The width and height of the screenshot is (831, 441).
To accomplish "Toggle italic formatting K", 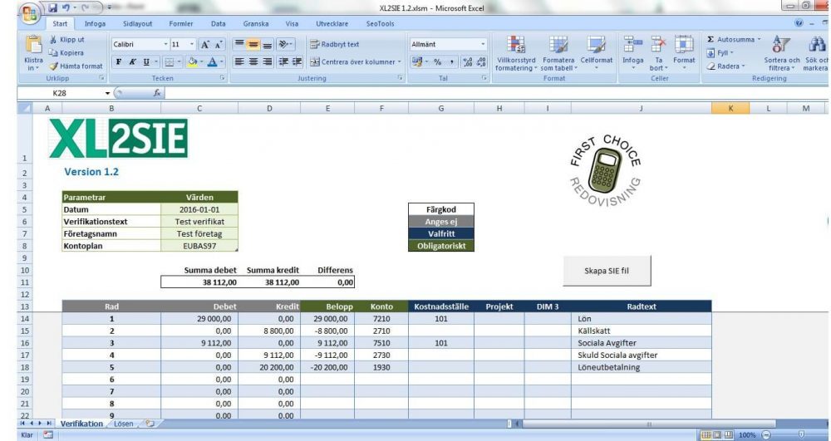I will pyautogui.click(x=132, y=62).
